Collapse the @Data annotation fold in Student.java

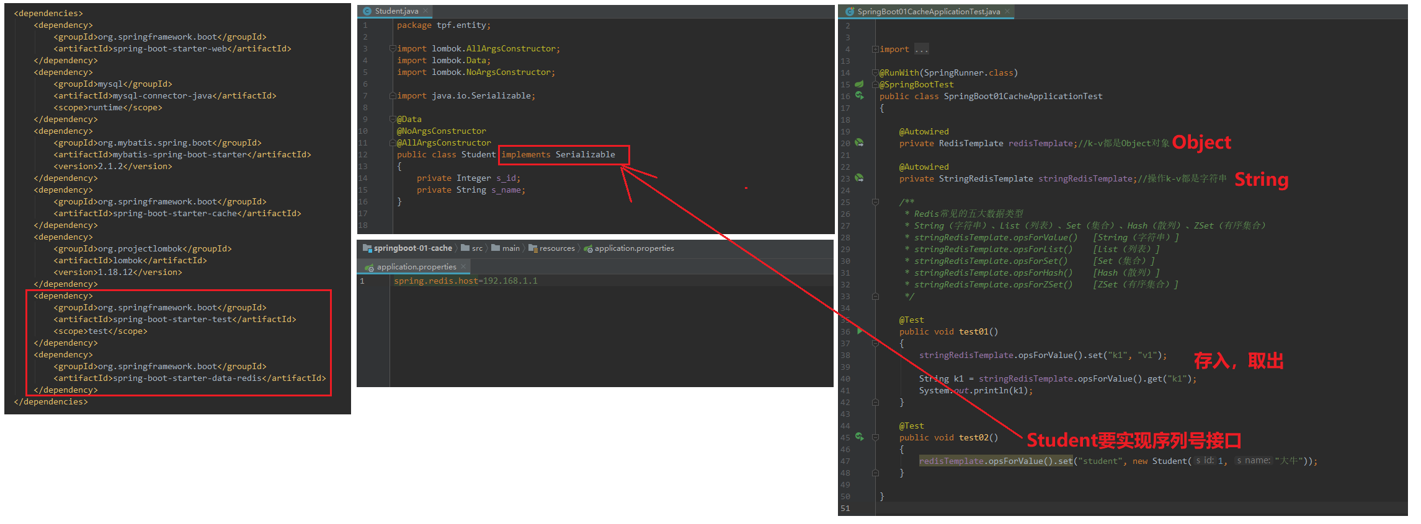pyautogui.click(x=392, y=119)
